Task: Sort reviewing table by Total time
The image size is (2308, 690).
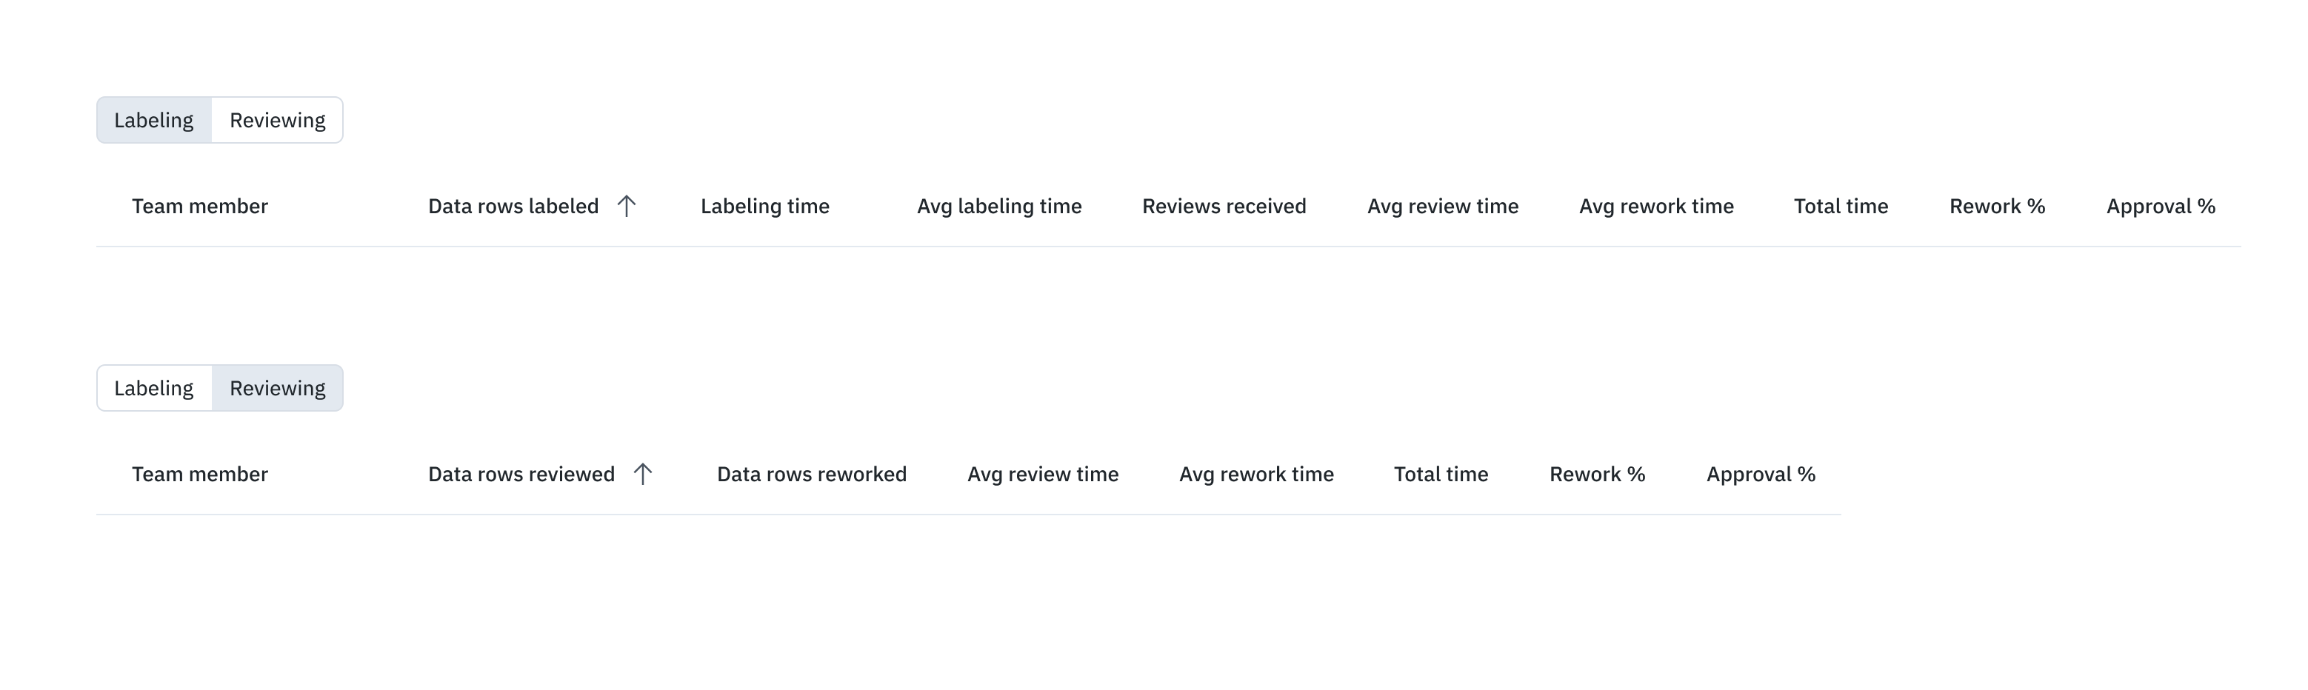Action: 1441,474
